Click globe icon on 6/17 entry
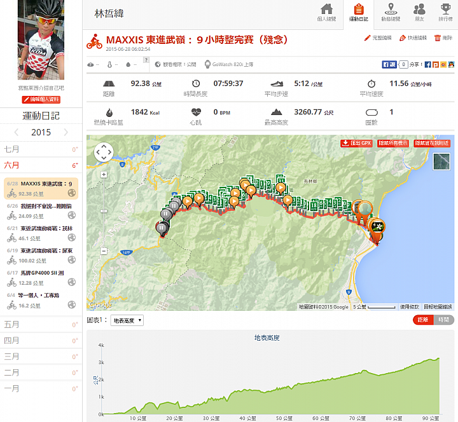This screenshot has height=422, width=458. (72, 282)
